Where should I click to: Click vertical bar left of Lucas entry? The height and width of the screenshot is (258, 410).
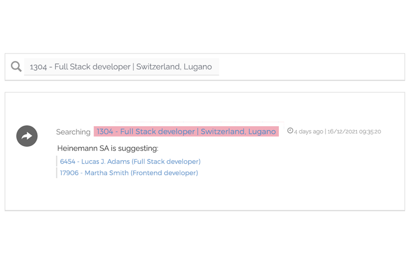click(57, 161)
